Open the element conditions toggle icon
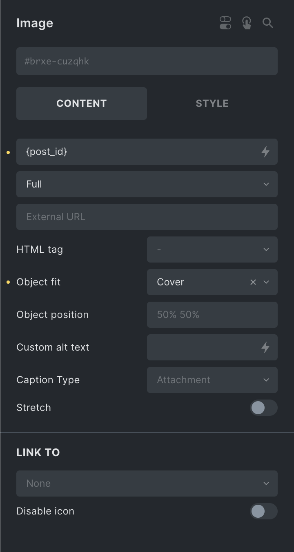The height and width of the screenshot is (552, 294). pos(225,23)
